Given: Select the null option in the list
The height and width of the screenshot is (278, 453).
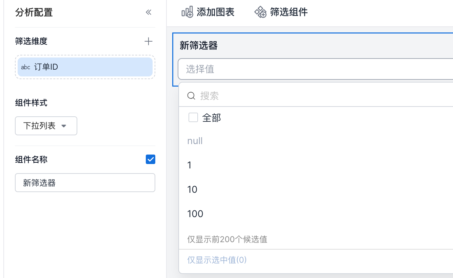Looking at the screenshot, I should (195, 141).
